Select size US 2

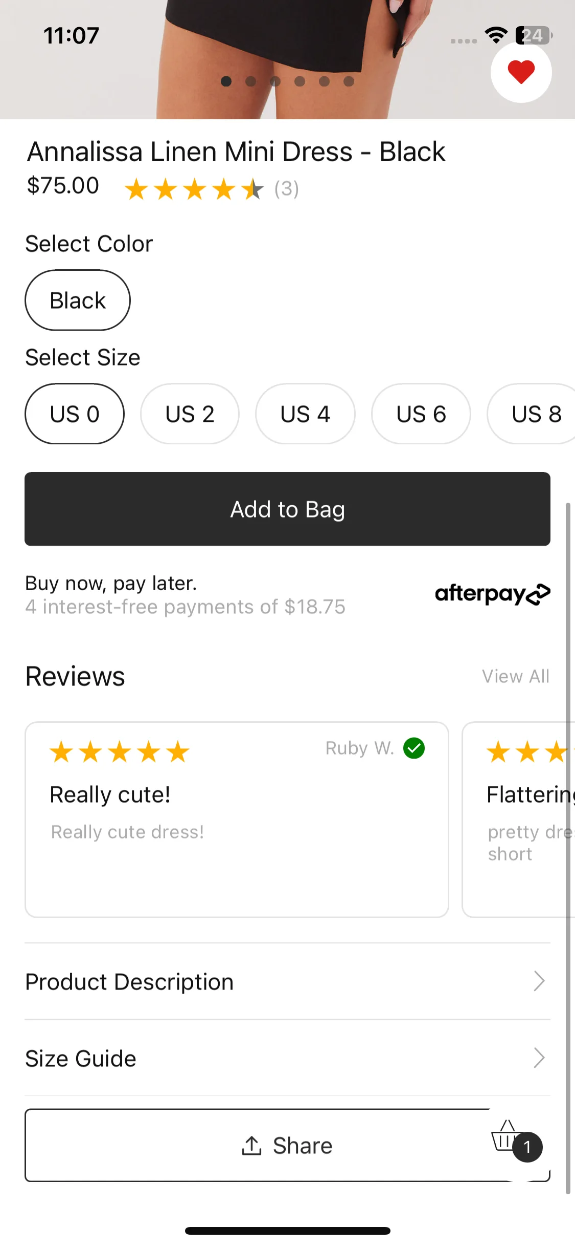tap(190, 414)
